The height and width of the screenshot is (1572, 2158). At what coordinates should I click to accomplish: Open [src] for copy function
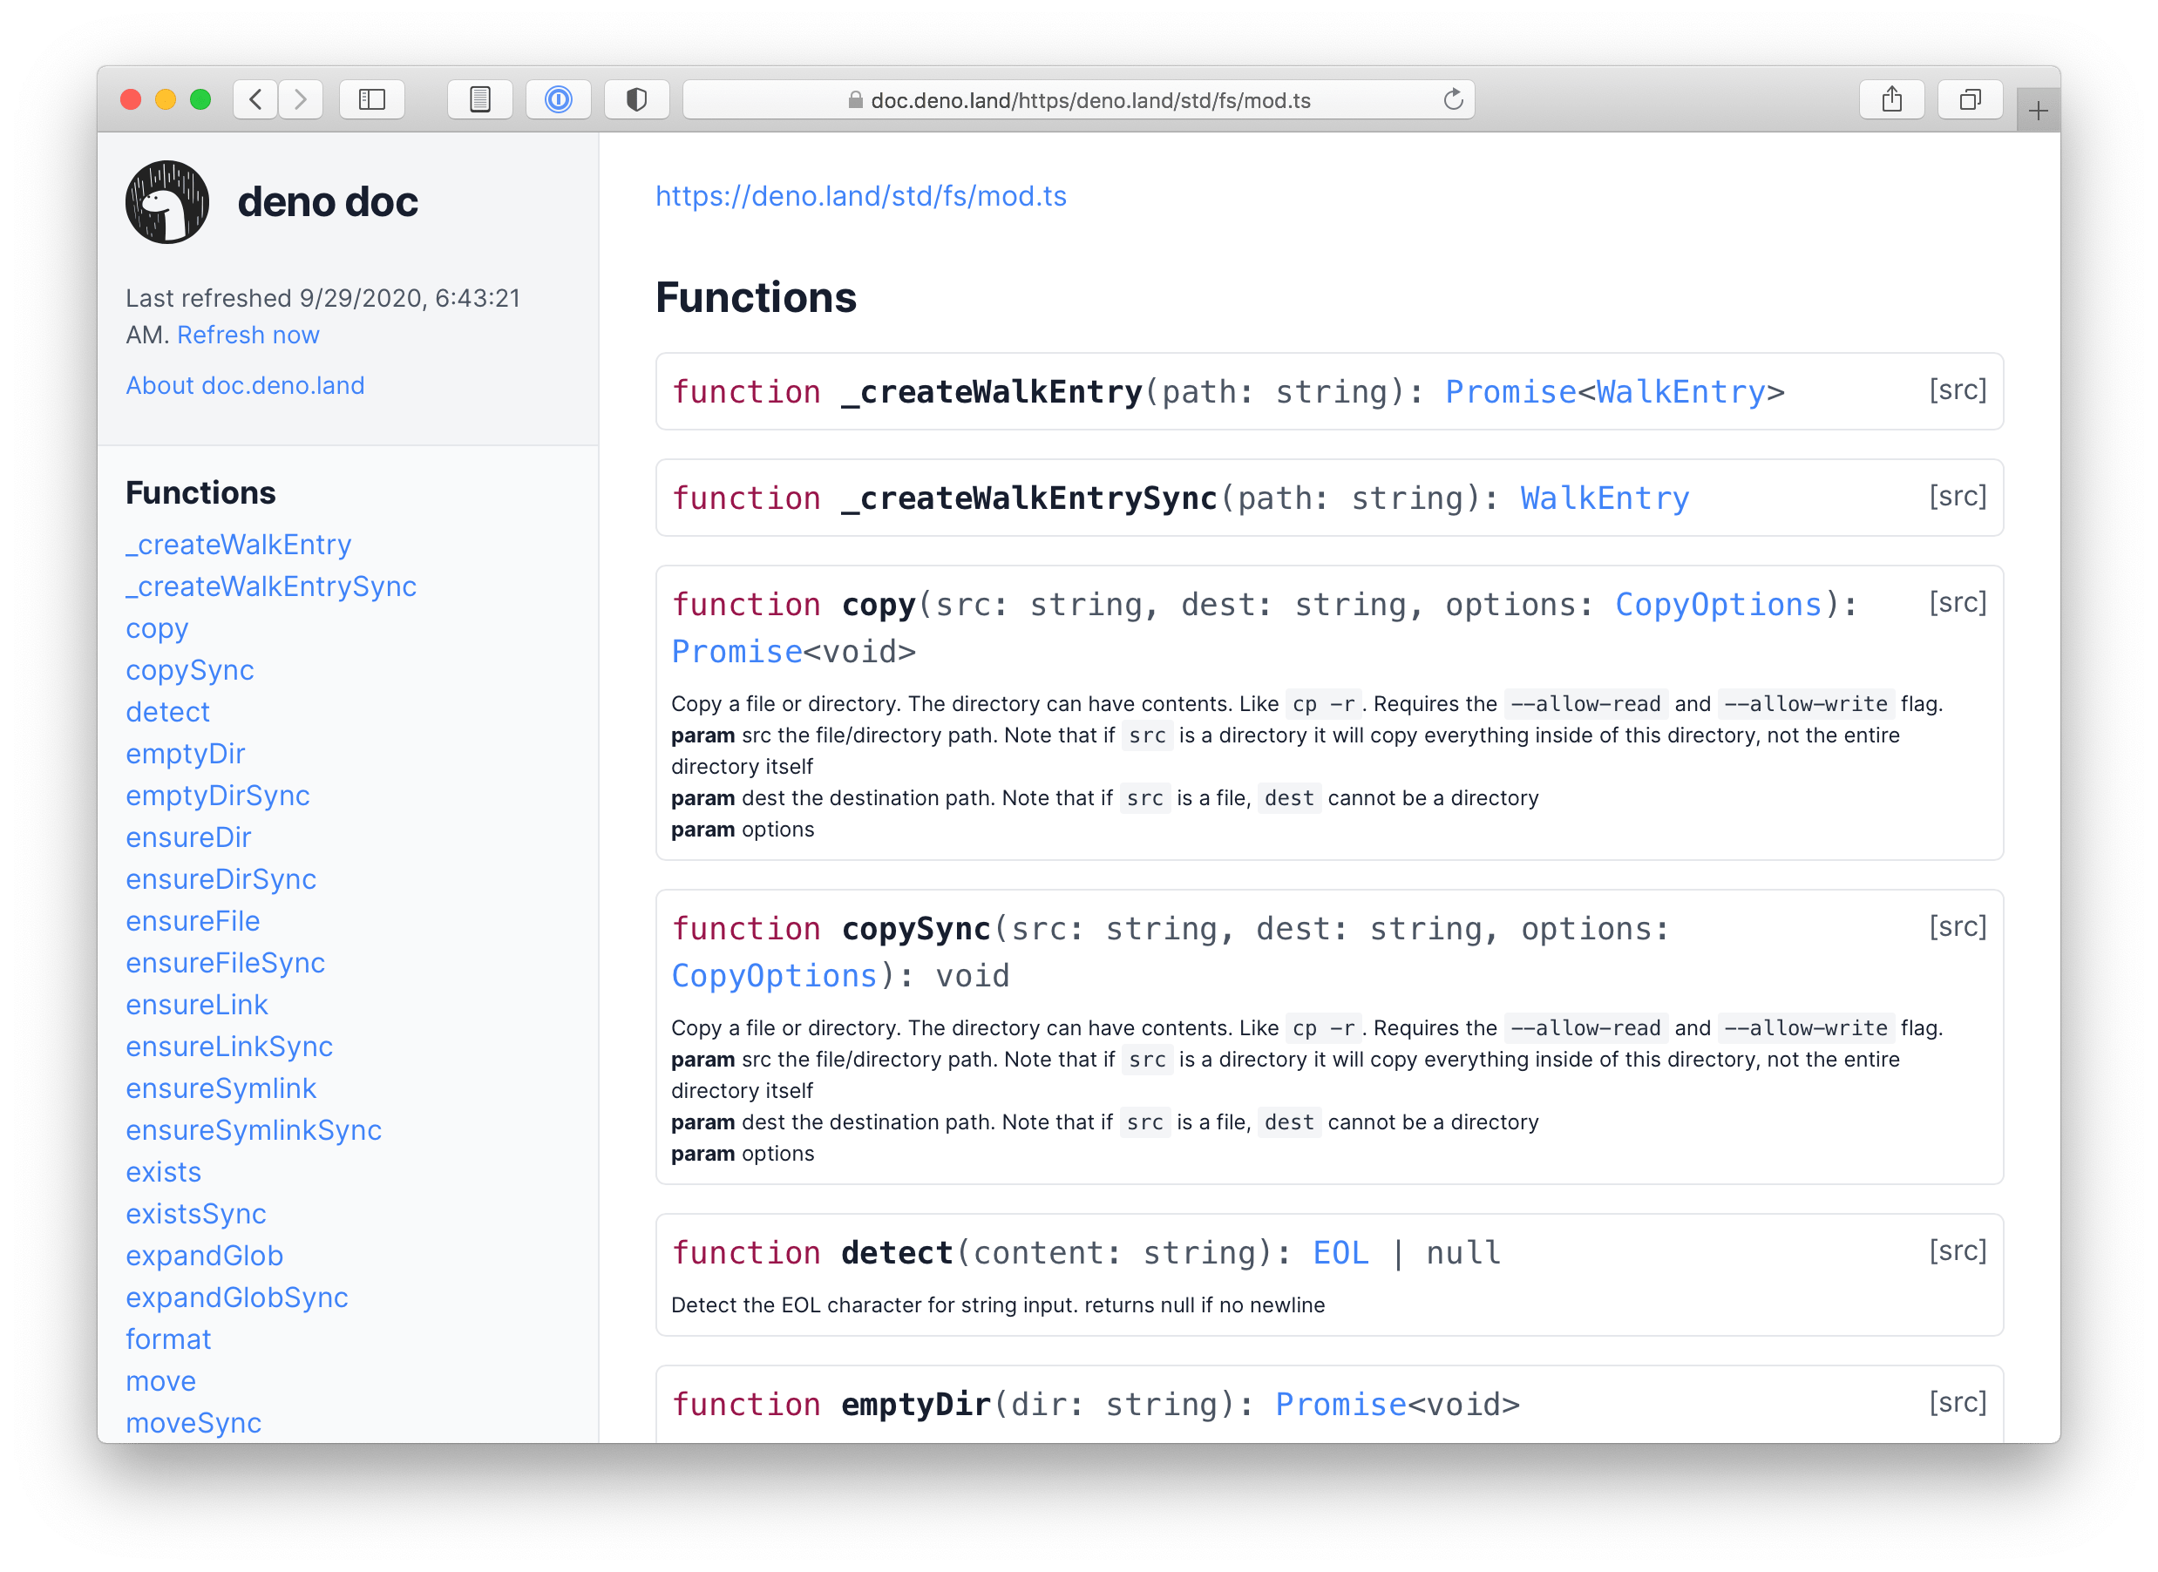(1958, 603)
